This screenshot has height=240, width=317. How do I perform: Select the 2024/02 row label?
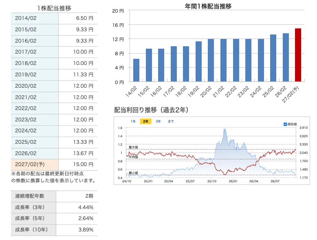pos(26,131)
